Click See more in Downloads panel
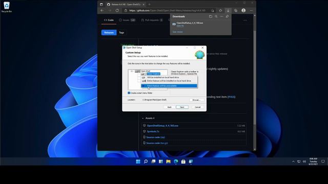The height and width of the screenshot is (184, 328). (177, 32)
